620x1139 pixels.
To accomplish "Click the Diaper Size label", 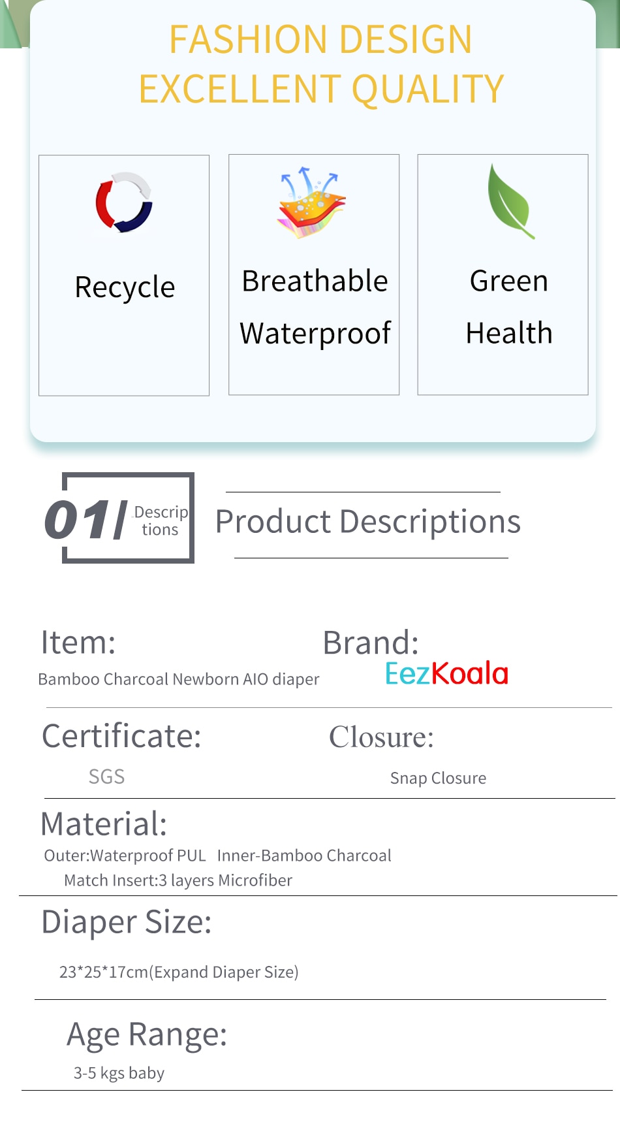I will pyautogui.click(x=127, y=922).
